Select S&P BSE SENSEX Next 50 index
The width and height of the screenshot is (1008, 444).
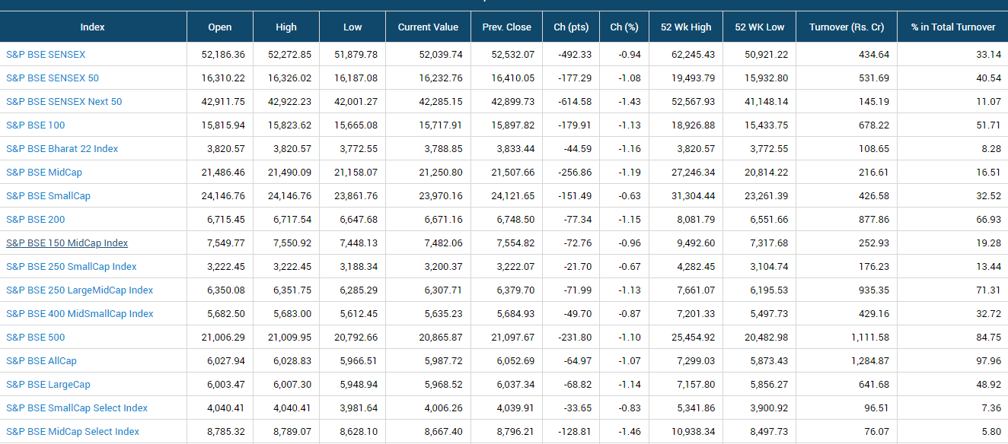click(x=64, y=102)
